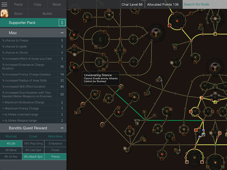Open the Builds menu
The height and width of the screenshot is (170, 227).
[x=47, y=13]
